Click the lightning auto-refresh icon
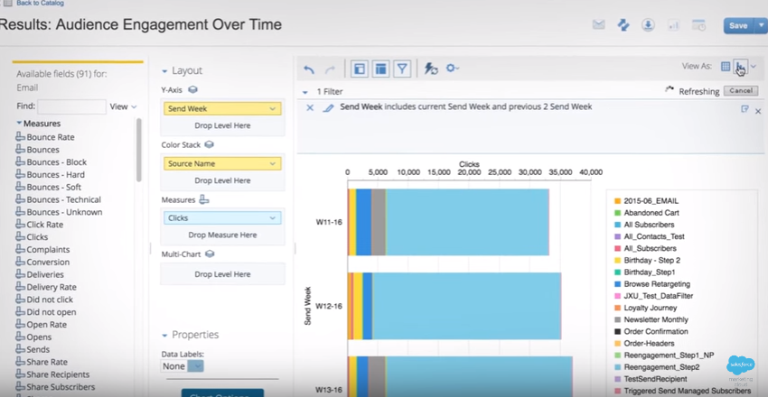This screenshot has height=397, width=768. pos(430,69)
